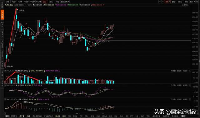The image size is (200, 118).
Task: Switch to the 周线 weekly period tab
Action: point(51,2)
